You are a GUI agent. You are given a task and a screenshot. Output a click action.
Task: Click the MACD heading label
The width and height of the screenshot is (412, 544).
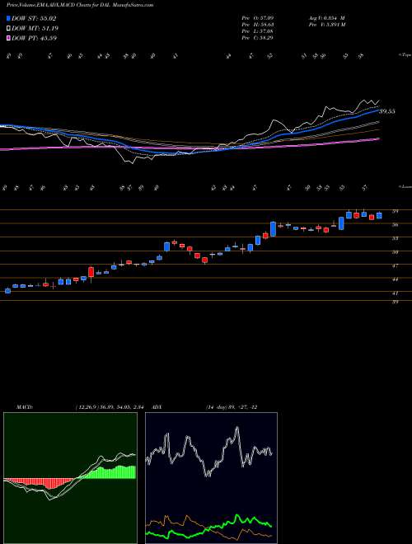[24, 406]
